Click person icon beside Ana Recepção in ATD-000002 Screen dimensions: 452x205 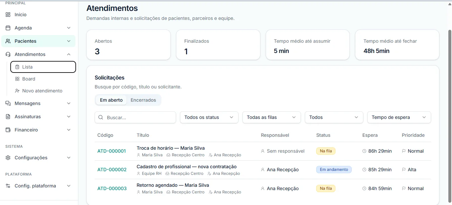tap(263, 170)
